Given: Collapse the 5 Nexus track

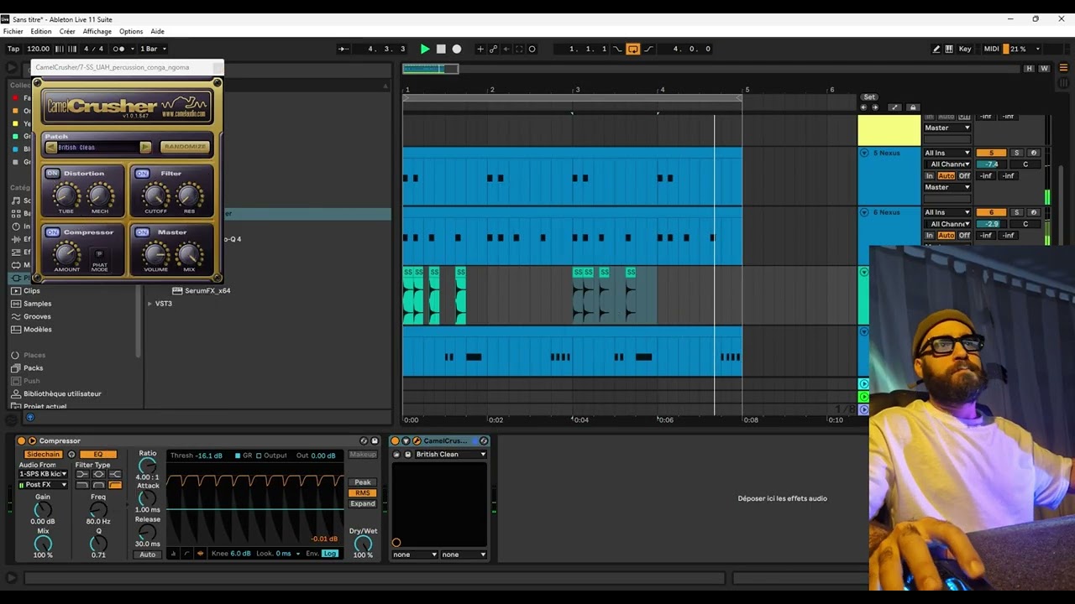Looking at the screenshot, I should pos(863,154).
